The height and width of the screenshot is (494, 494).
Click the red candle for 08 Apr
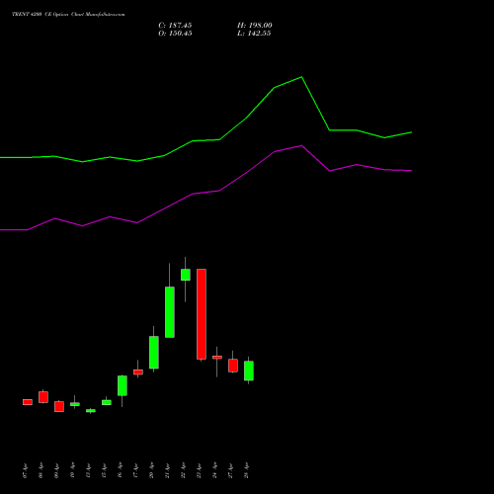click(x=43, y=397)
